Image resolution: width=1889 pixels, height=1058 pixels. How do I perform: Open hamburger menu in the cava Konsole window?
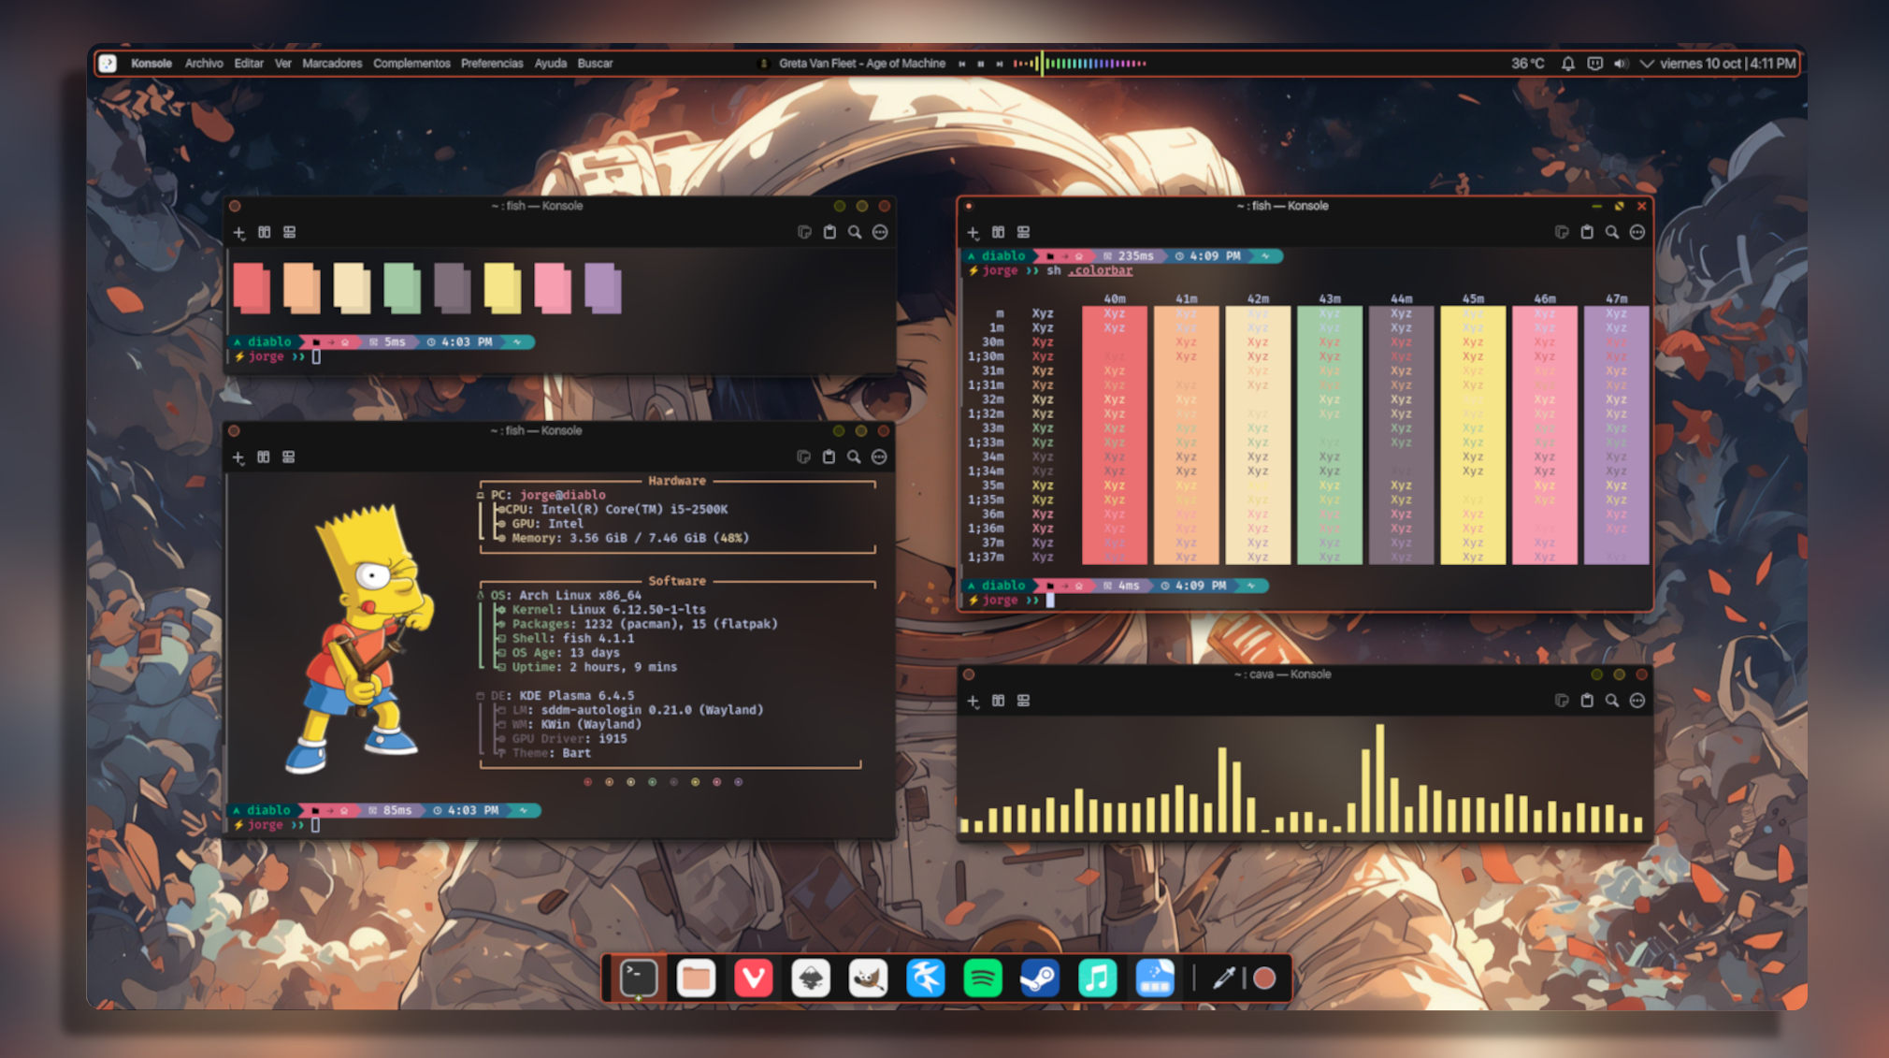point(1637,701)
